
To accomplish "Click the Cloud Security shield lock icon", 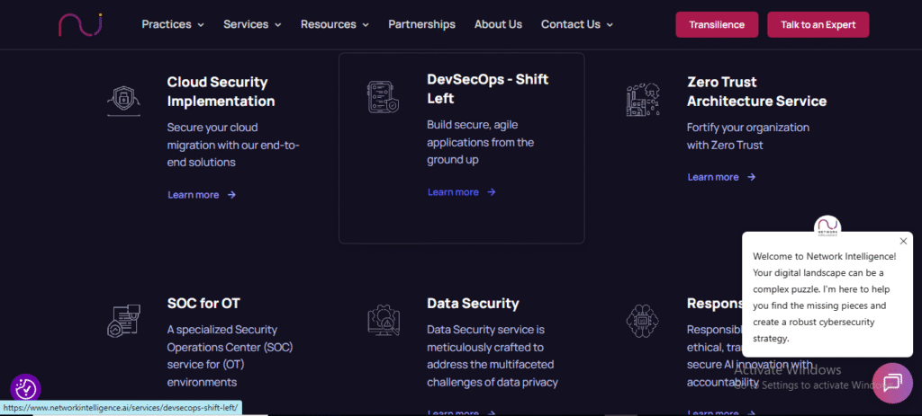I will click(124, 101).
